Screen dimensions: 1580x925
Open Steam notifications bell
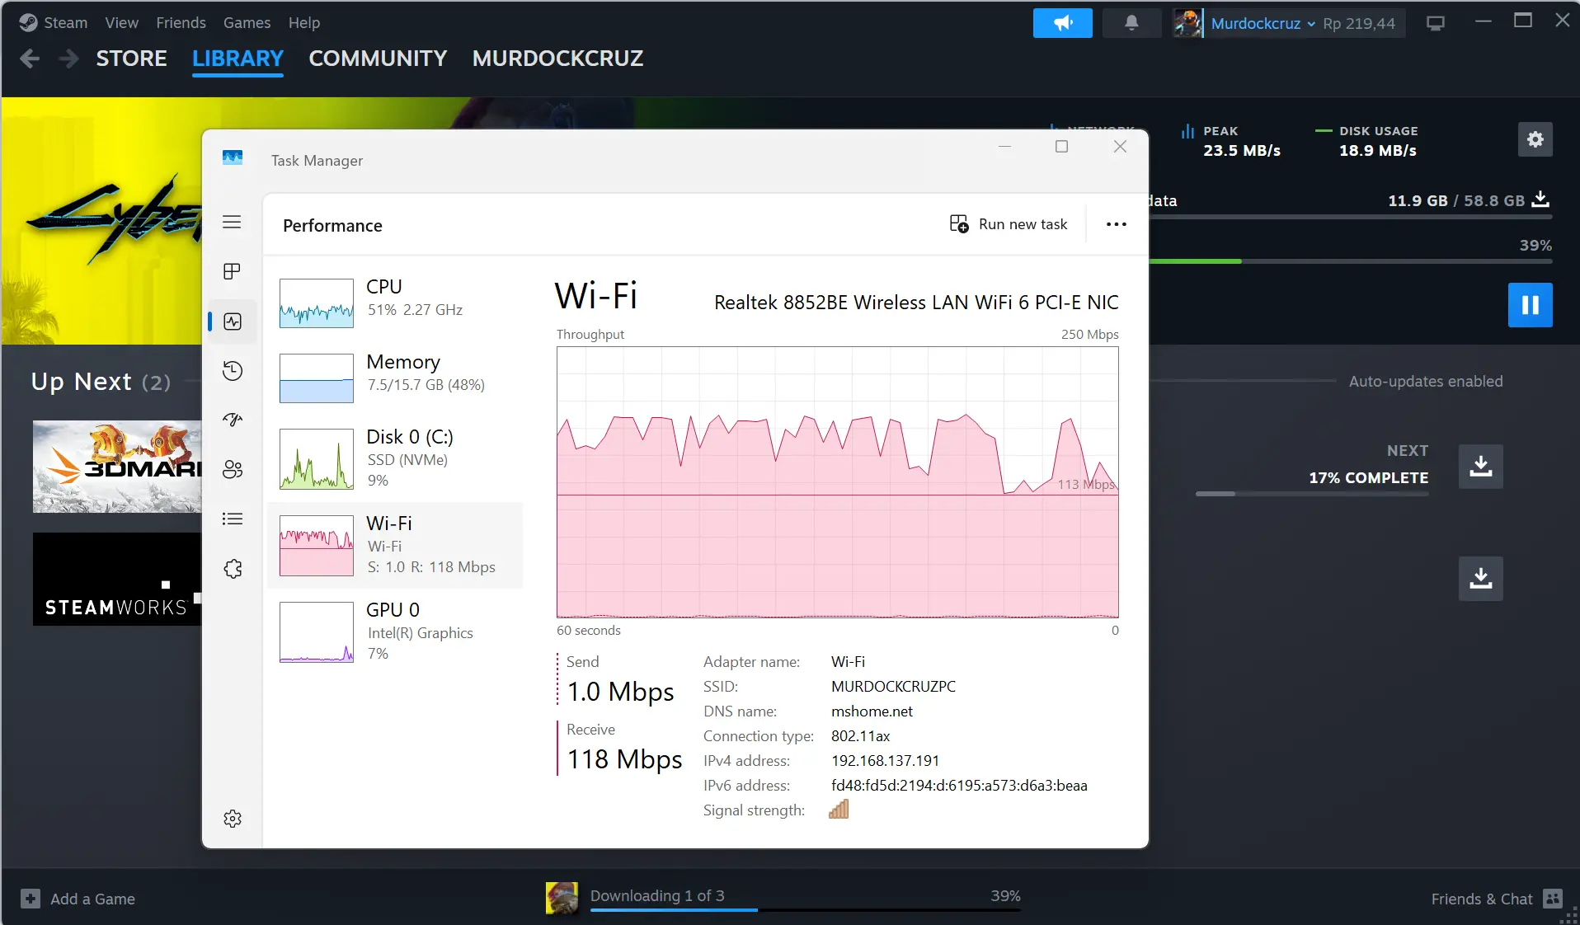[1131, 23]
